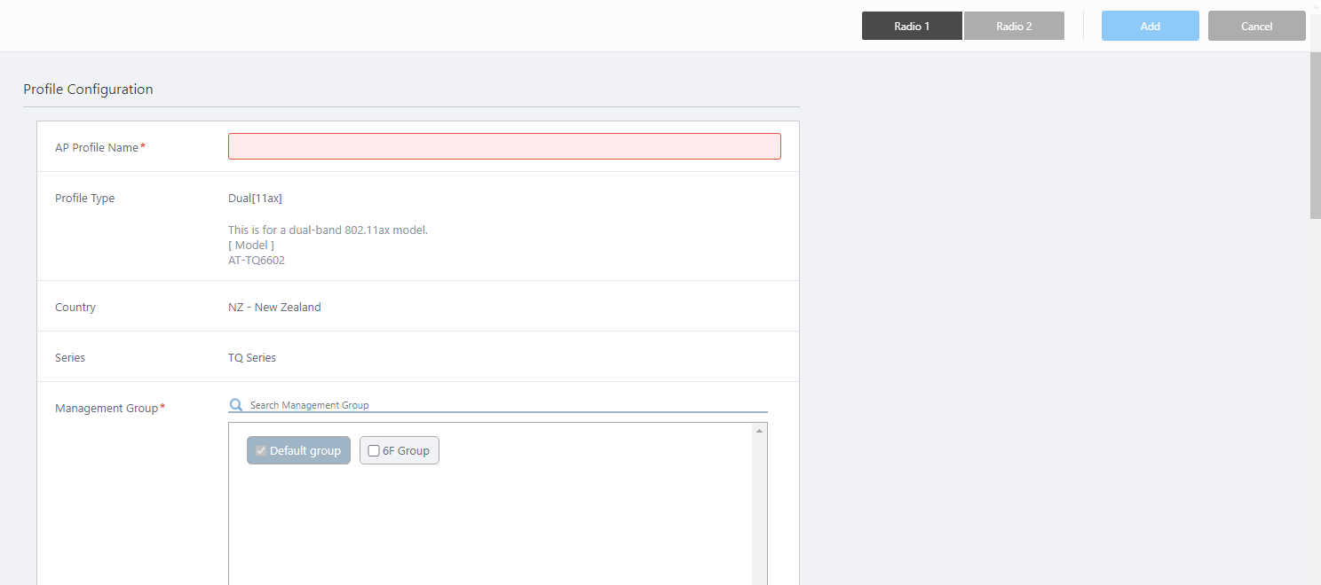Viewport: 1321px width, 585px height.
Task: Click the [ Model ] text
Action: [x=251, y=246]
